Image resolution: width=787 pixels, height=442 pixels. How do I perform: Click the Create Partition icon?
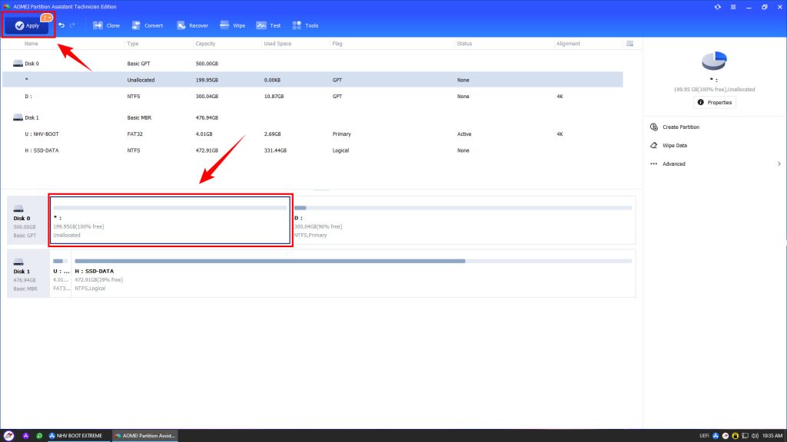653,127
